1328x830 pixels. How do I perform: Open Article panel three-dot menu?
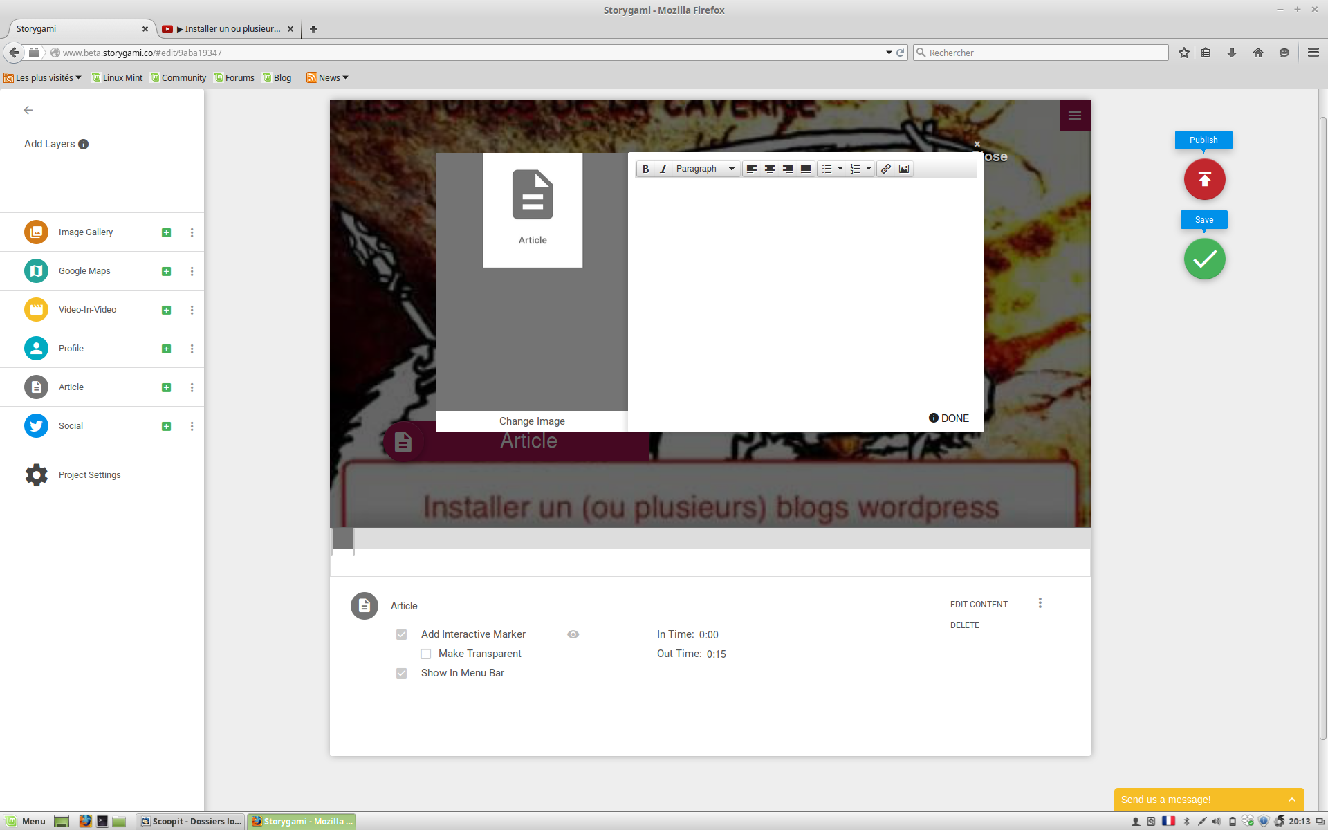coord(1040,603)
